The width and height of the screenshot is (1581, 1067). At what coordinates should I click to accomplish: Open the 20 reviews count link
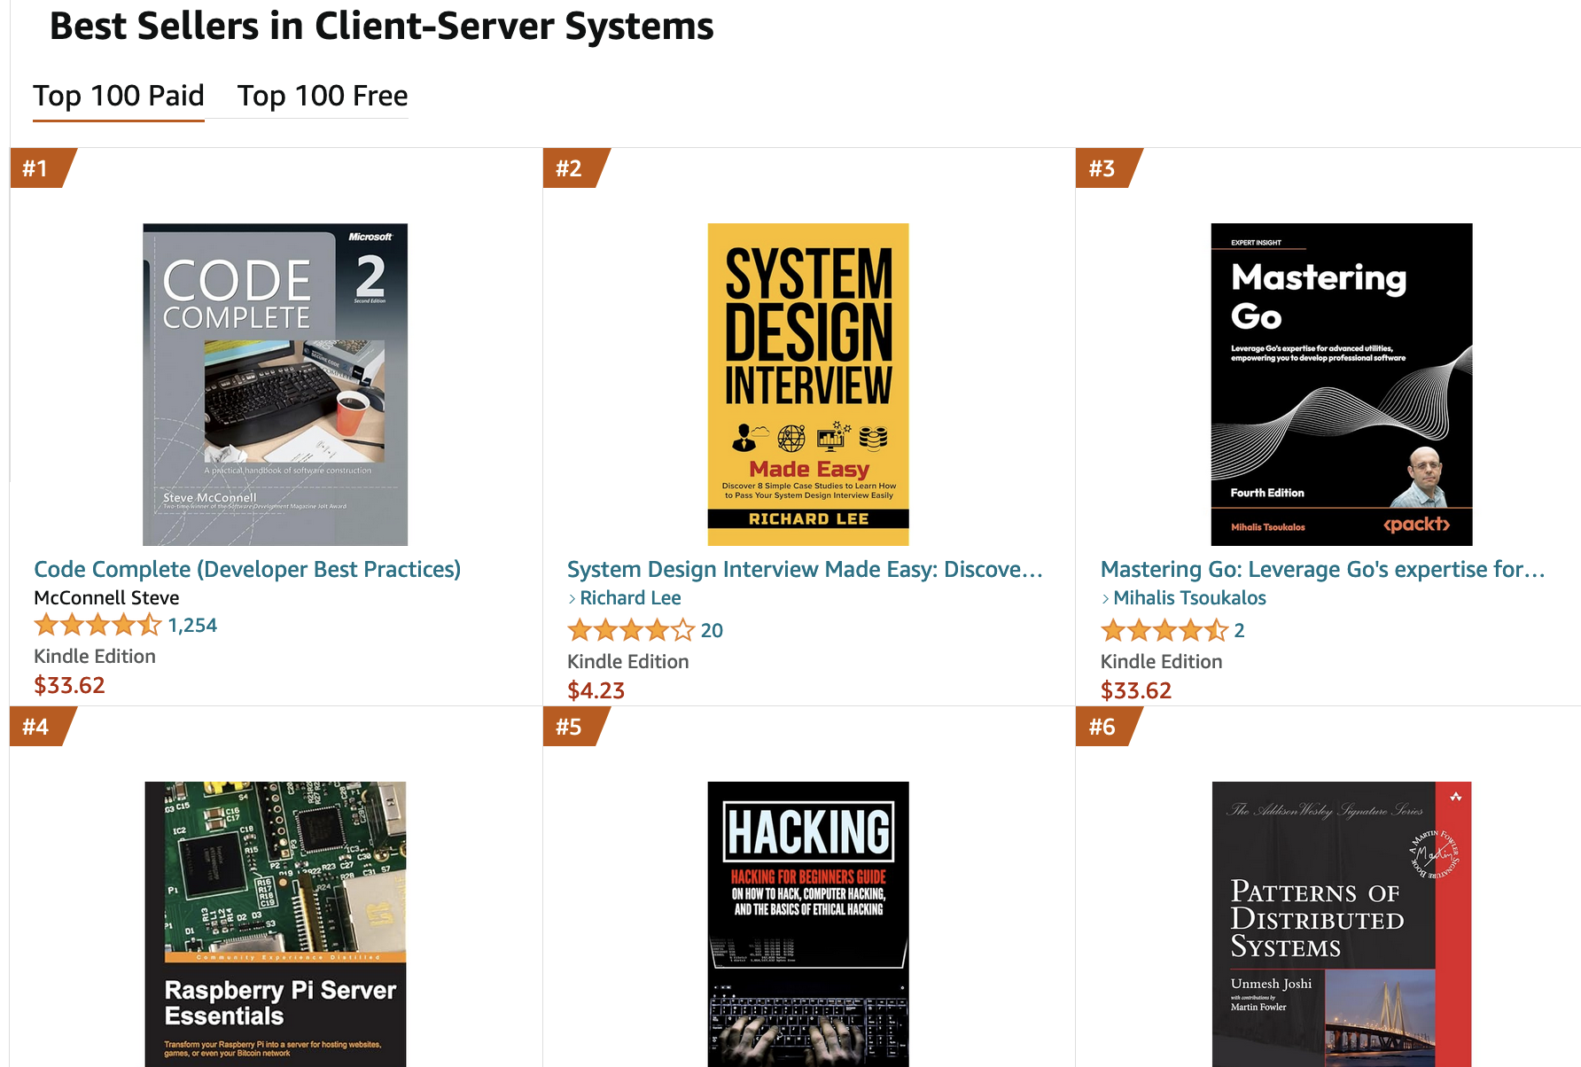[x=712, y=631]
